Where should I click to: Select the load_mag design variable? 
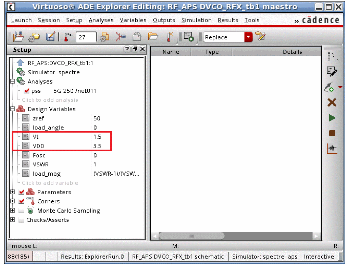[47, 174]
